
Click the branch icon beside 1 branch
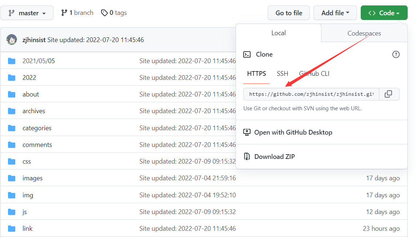pyautogui.click(x=64, y=13)
